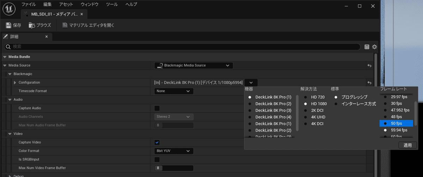Choose HD 720 resolution
The image size is (423, 177).
click(315, 97)
